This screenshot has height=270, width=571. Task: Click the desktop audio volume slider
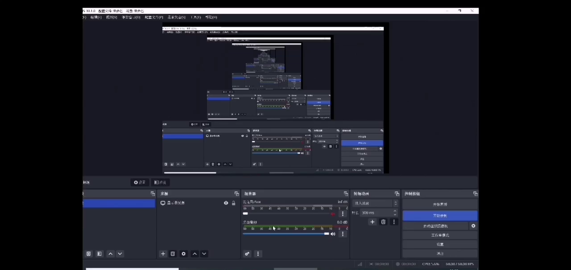[285, 233]
